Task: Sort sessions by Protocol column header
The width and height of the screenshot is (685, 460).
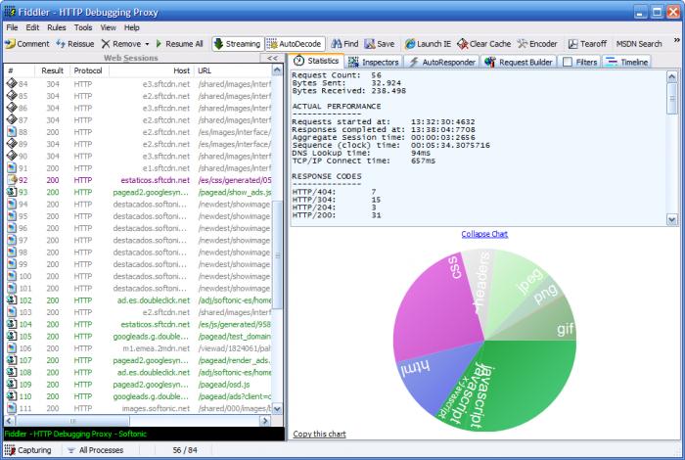Action: 88,70
